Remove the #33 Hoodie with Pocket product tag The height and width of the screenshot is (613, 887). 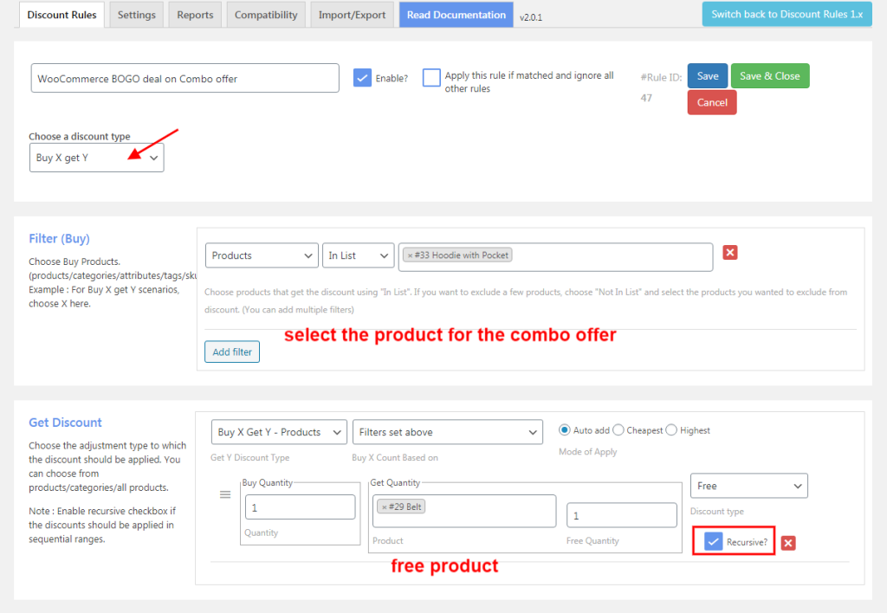coord(409,255)
